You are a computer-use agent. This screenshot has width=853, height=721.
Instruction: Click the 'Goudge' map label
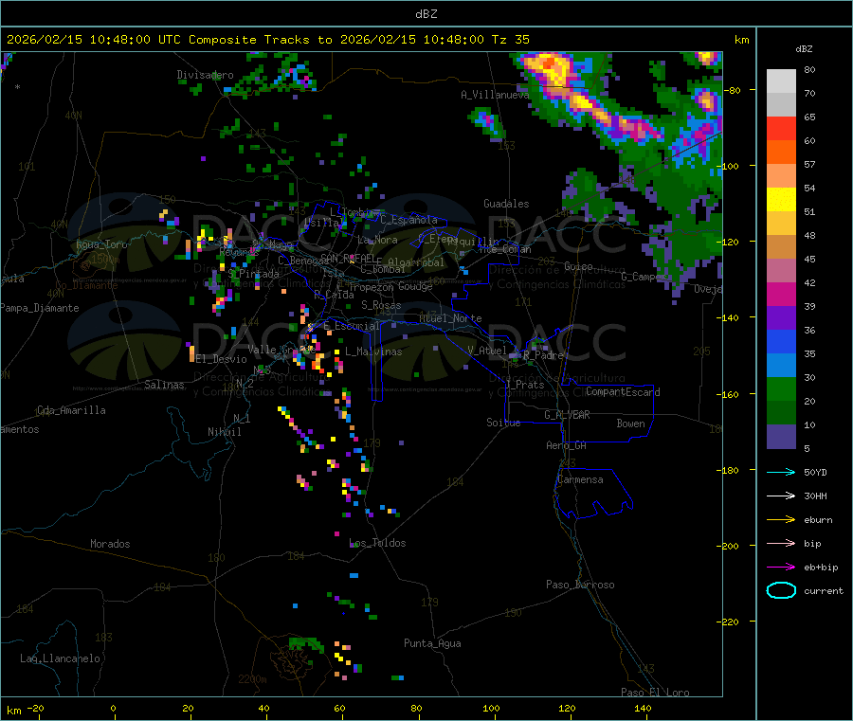415,286
